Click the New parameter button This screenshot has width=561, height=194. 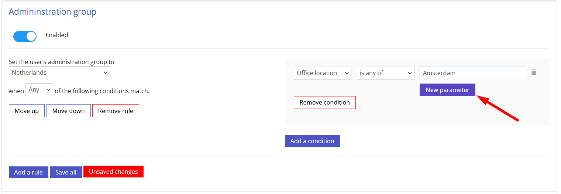pyautogui.click(x=447, y=90)
